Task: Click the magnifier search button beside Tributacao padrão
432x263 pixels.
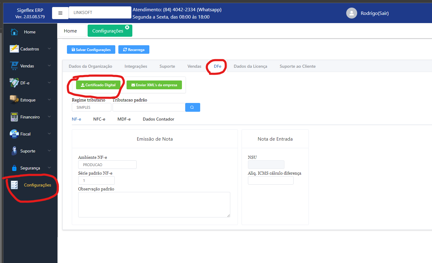Action: [x=192, y=108]
